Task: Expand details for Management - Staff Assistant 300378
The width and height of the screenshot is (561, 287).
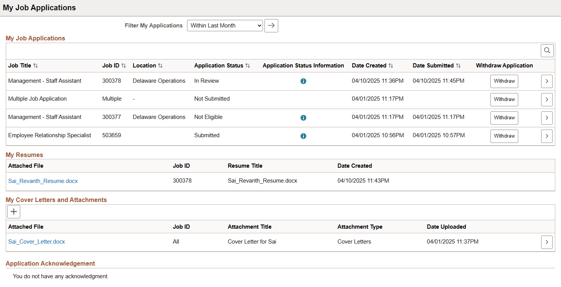Action: (546, 81)
